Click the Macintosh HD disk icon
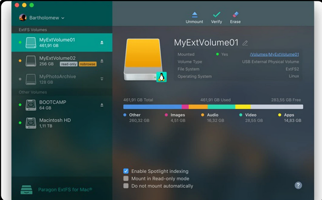 tap(31, 123)
